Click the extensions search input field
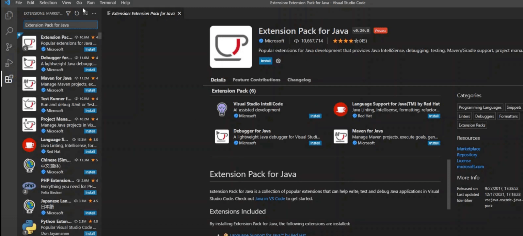Screen dimensions: 523x236 point(61,25)
